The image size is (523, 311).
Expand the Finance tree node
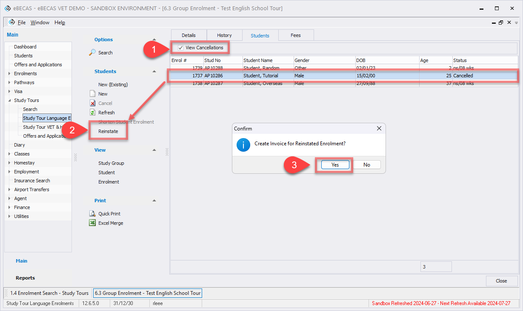(x=9, y=207)
